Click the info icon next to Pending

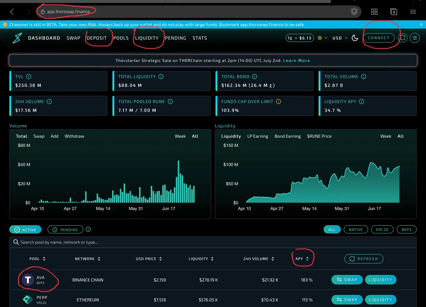click(x=88, y=230)
